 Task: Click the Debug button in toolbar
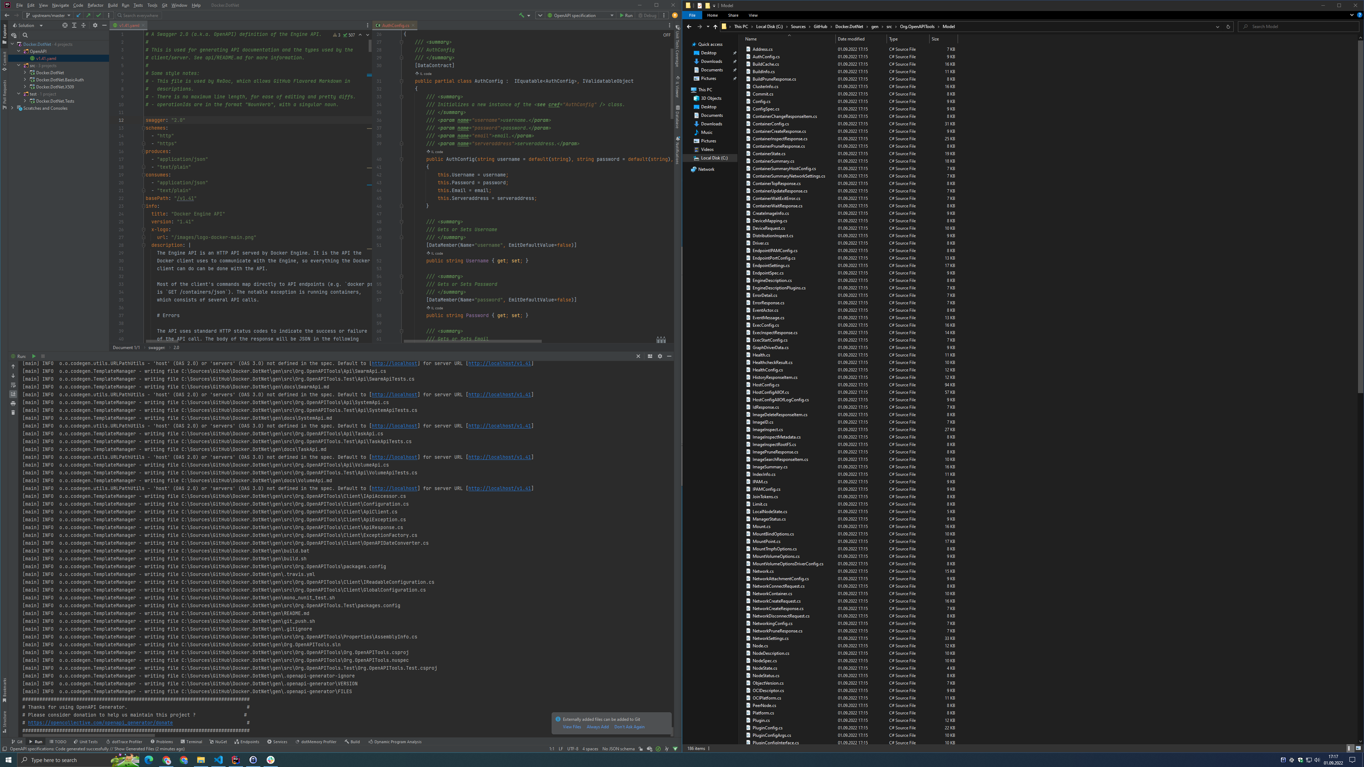647,15
